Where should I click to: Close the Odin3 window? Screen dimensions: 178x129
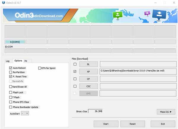pos(174,3)
